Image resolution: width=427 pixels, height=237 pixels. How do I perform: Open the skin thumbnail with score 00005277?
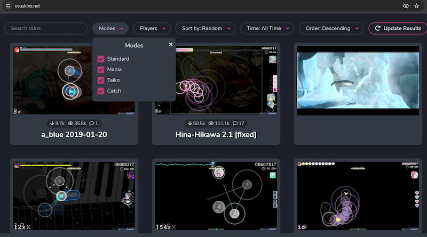(74, 196)
